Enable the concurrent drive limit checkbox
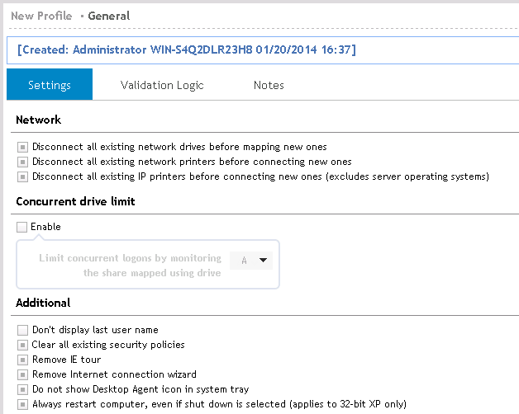Viewport: 519px width, 414px height. 22,227
